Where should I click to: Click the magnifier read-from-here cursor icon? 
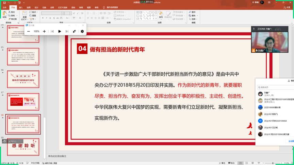(74, 31)
